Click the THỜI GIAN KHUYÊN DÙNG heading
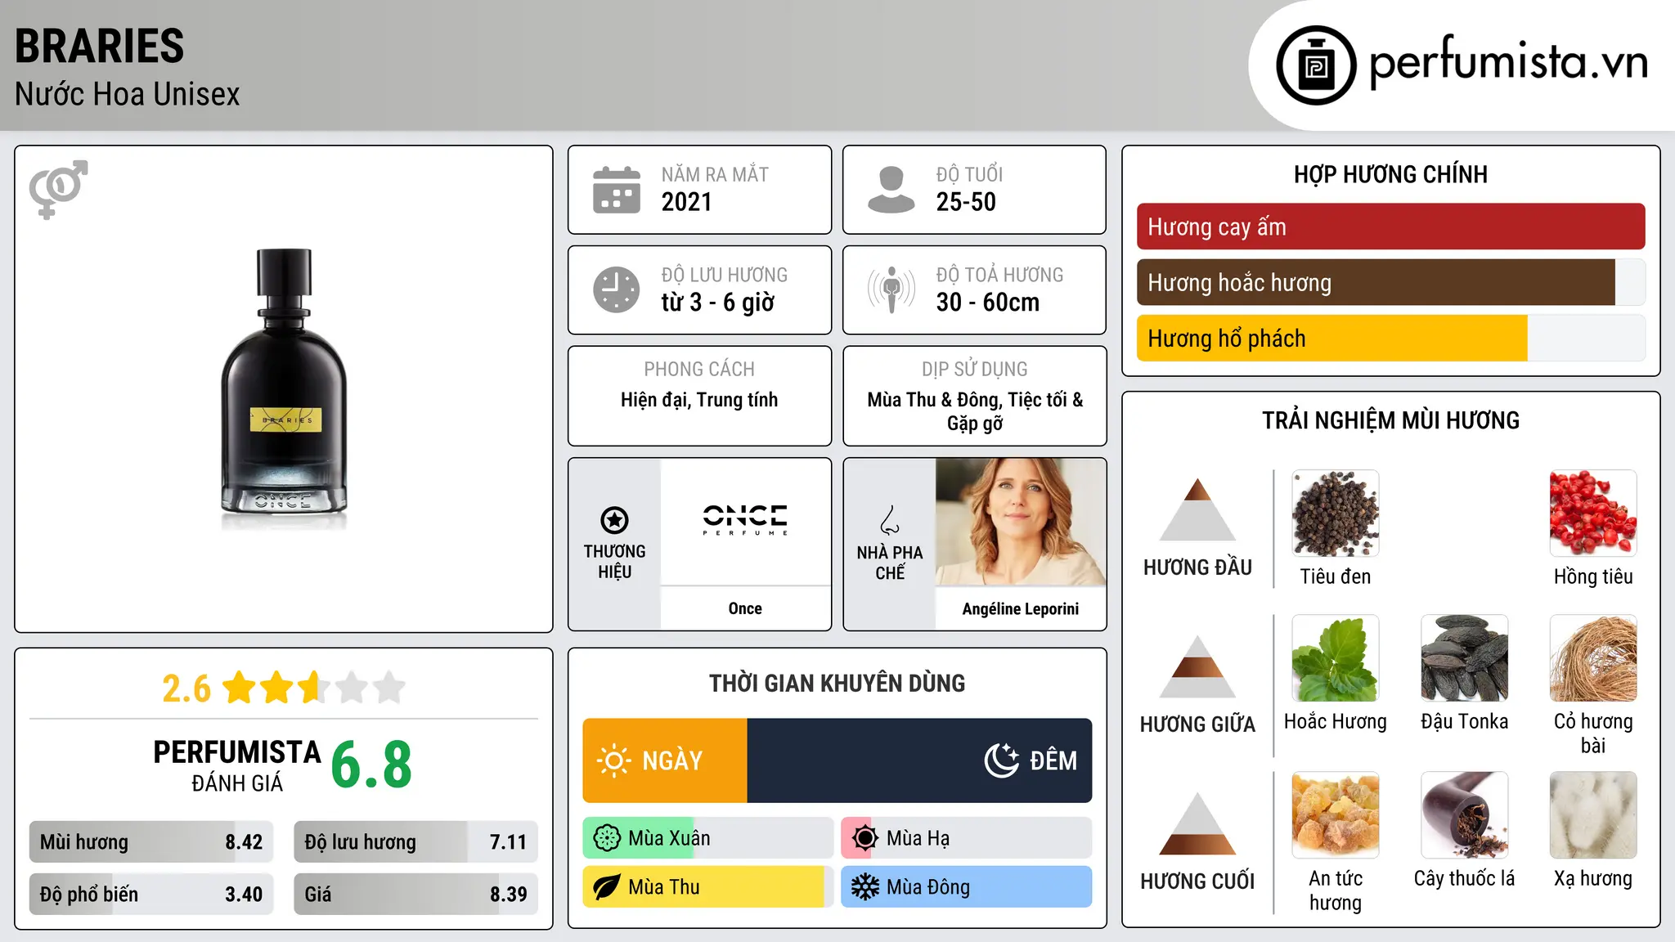1675x942 pixels. [x=837, y=684]
